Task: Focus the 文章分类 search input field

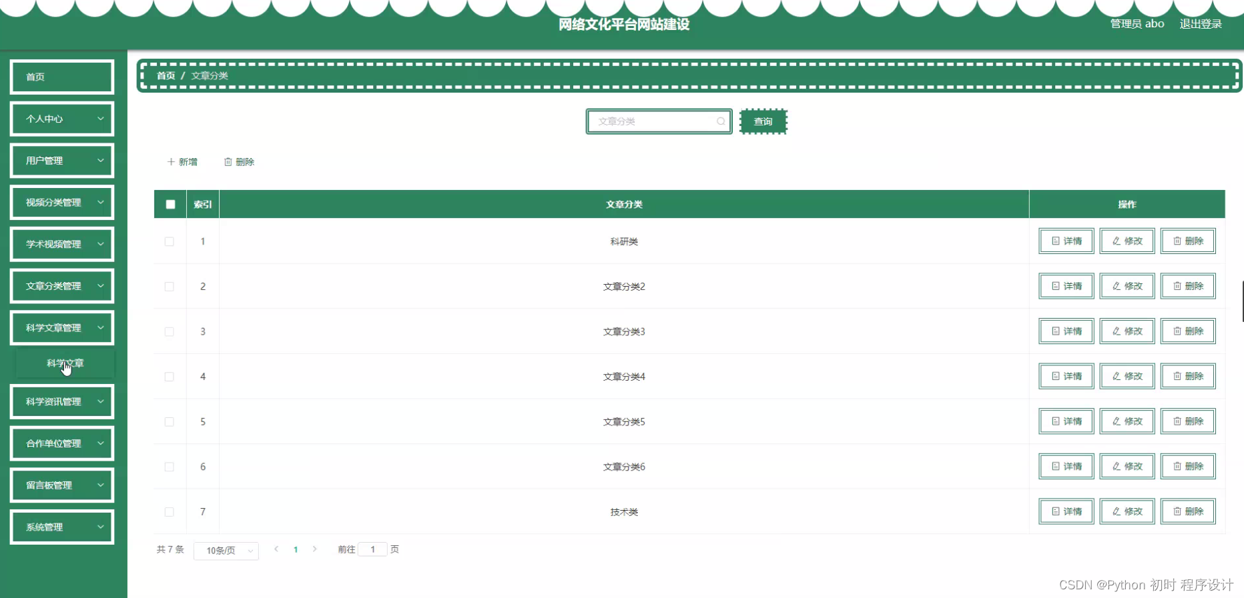Action: [659, 121]
